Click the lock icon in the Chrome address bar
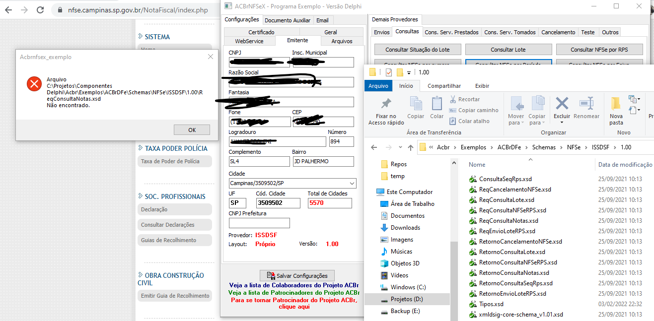Viewport: 654px width, 321px height. click(59, 10)
